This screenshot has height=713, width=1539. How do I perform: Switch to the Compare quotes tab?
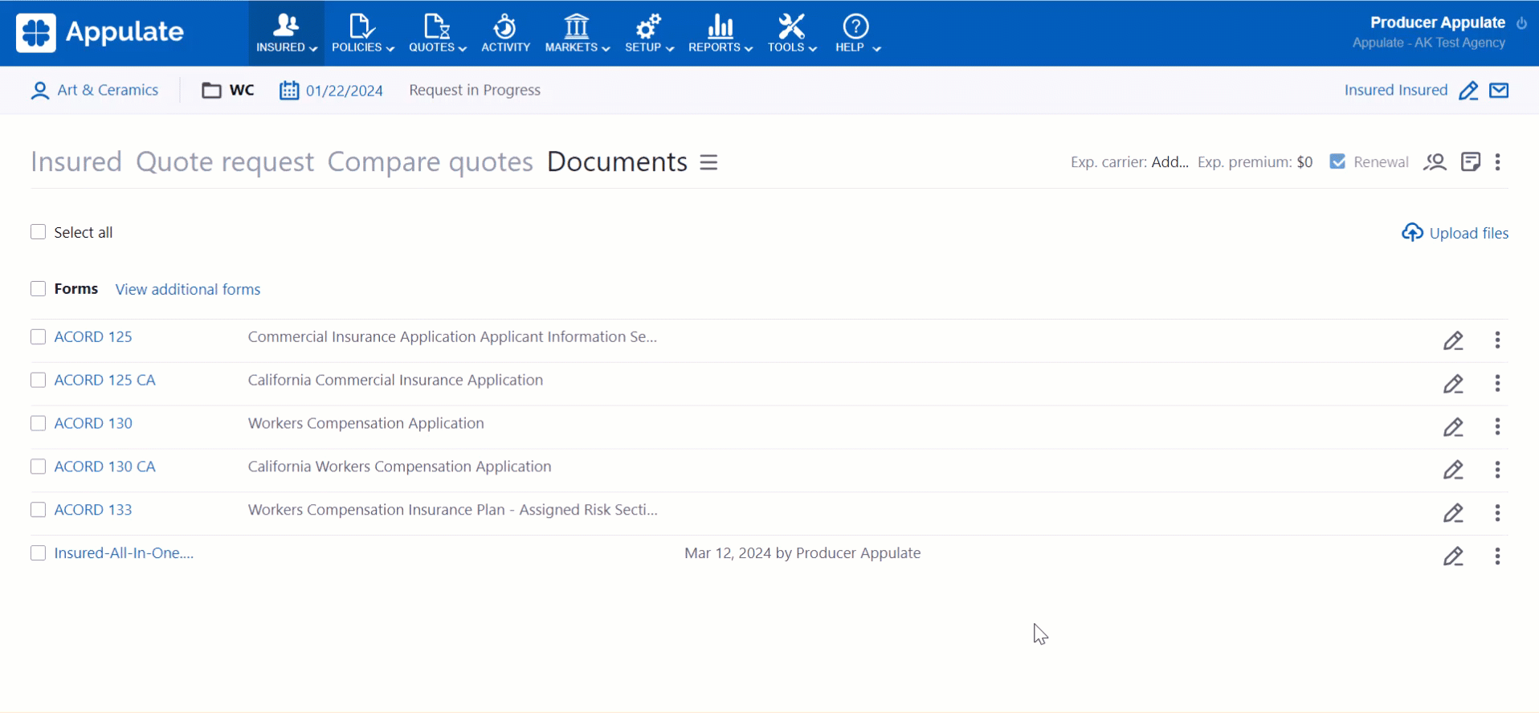430,162
